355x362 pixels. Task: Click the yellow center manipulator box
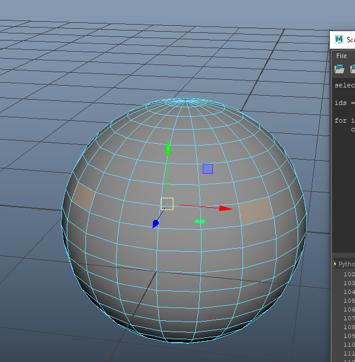(x=167, y=204)
